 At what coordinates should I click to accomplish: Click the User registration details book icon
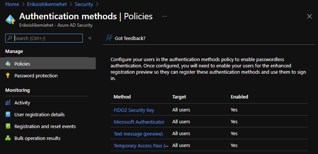click(8, 115)
